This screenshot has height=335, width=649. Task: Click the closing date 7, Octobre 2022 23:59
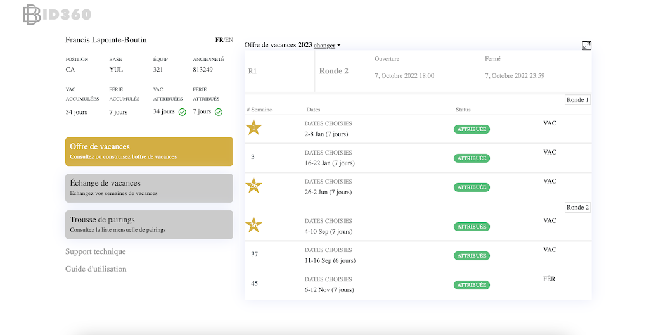pos(515,76)
